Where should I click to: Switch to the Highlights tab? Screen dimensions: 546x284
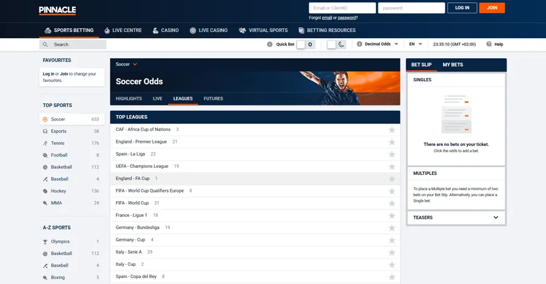(x=129, y=99)
